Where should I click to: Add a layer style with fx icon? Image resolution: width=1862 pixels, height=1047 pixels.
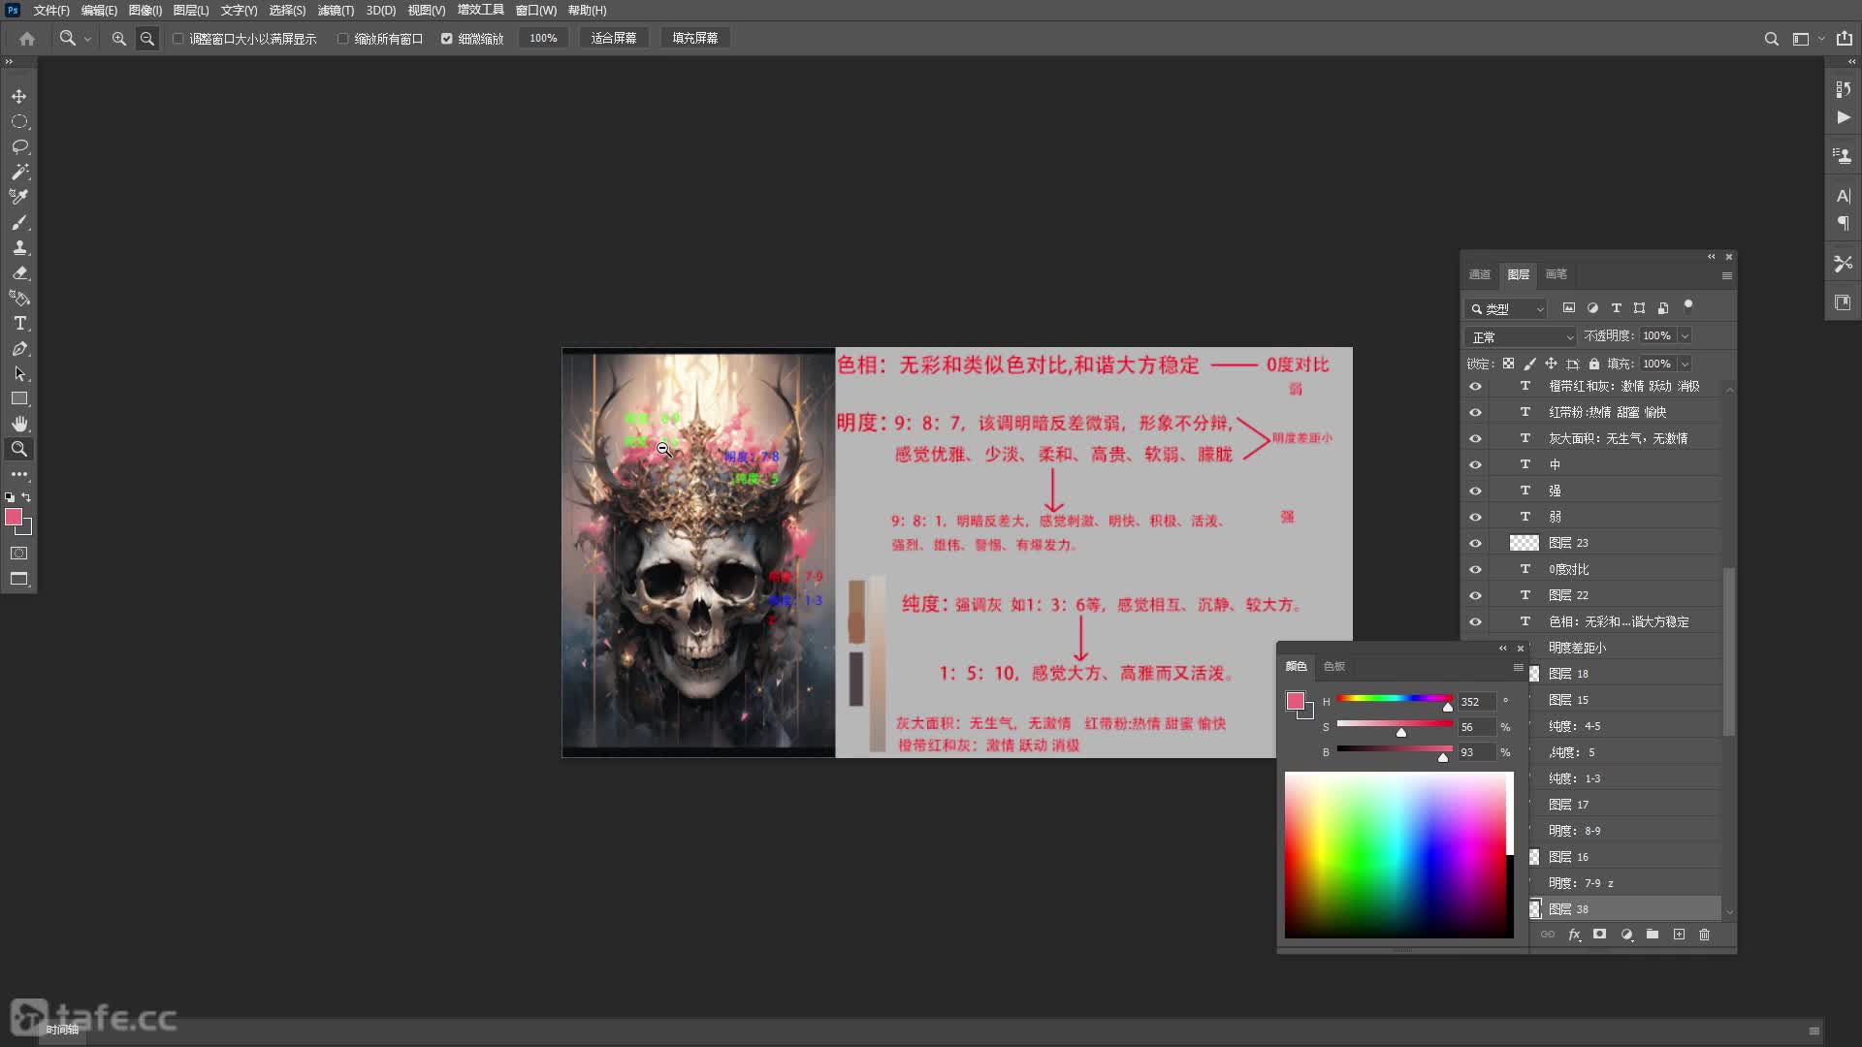click(x=1574, y=935)
